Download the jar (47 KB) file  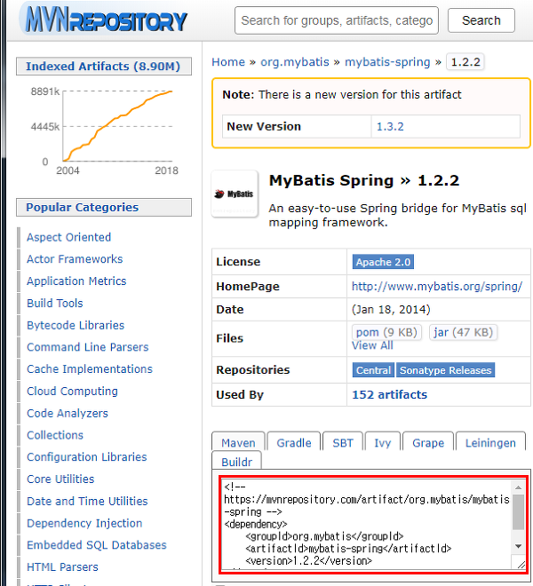pyautogui.click(x=463, y=332)
